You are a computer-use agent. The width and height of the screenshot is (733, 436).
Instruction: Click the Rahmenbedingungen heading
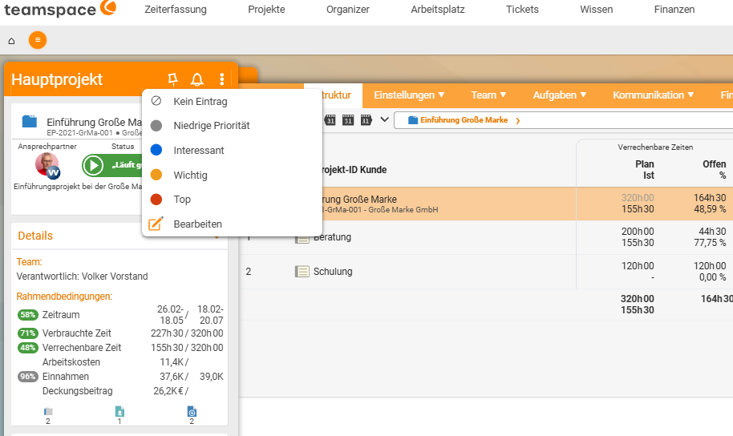click(x=64, y=297)
